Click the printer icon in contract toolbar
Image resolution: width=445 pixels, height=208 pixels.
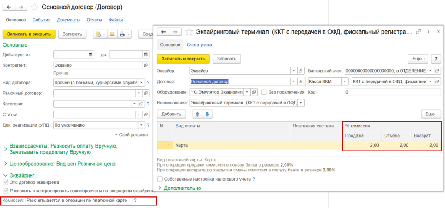[123, 34]
